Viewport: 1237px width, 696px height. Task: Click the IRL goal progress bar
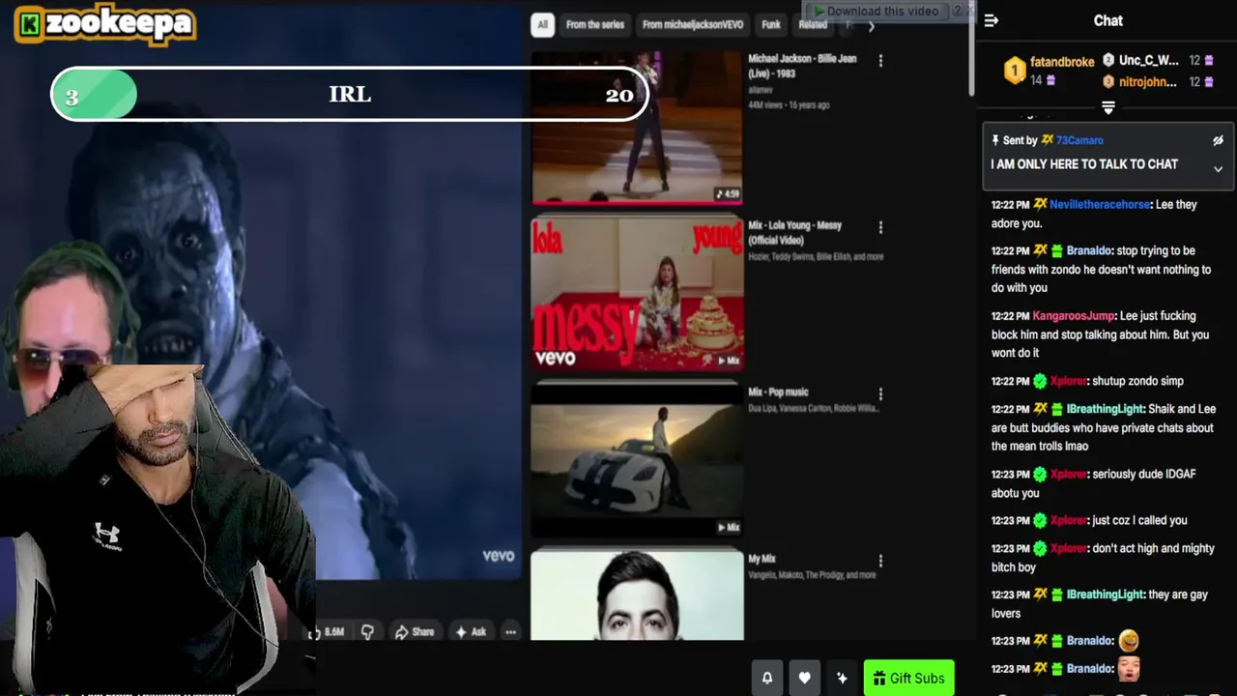point(350,95)
